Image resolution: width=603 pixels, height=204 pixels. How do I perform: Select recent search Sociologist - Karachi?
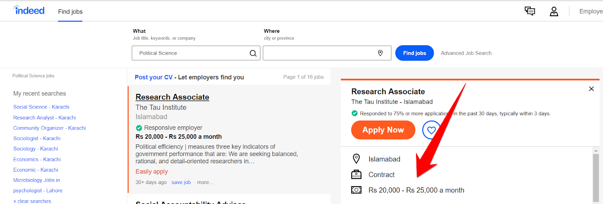(x=37, y=138)
